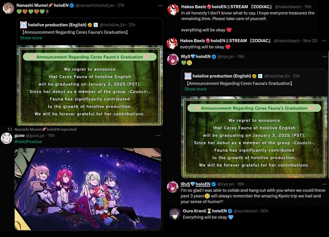Open graduation announcement image in IRyS's quote
Viewport: 329px width, 237px height.
(x=254, y=137)
